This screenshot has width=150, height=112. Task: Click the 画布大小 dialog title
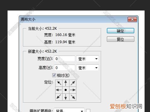coord(28,19)
